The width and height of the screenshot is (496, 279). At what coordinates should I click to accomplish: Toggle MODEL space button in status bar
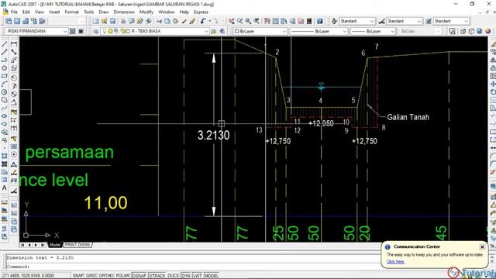pos(212,276)
